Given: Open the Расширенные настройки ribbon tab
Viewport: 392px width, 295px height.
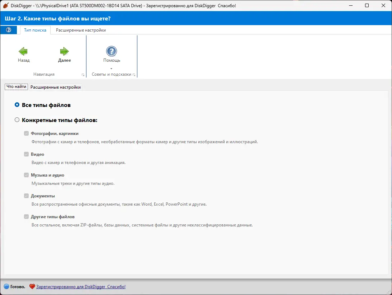Looking at the screenshot, I should coord(81,30).
